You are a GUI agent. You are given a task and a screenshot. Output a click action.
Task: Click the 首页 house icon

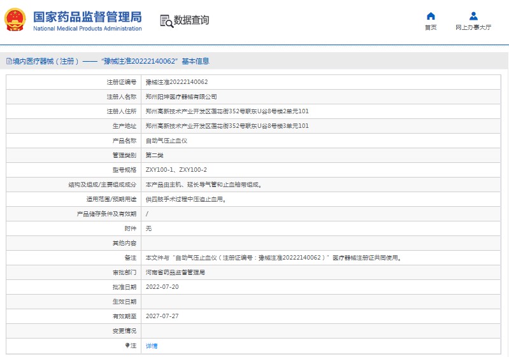pos(431,16)
